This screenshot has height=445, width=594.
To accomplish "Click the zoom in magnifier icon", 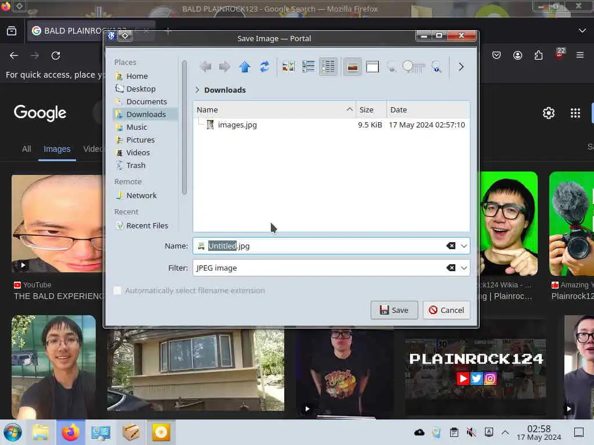I will click(436, 67).
